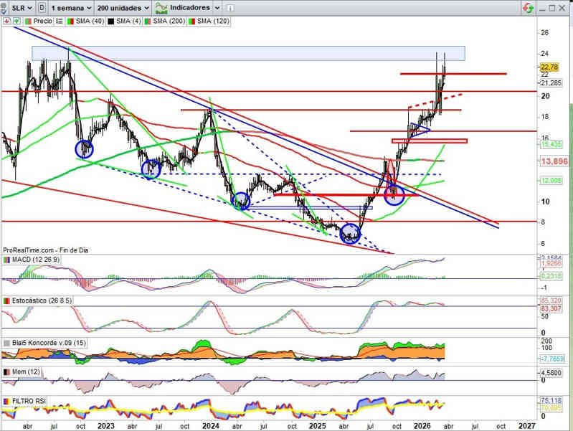Click the Indicadores chart icon
Image resolution: width=573 pixels, height=431 pixels.
coord(163,7)
